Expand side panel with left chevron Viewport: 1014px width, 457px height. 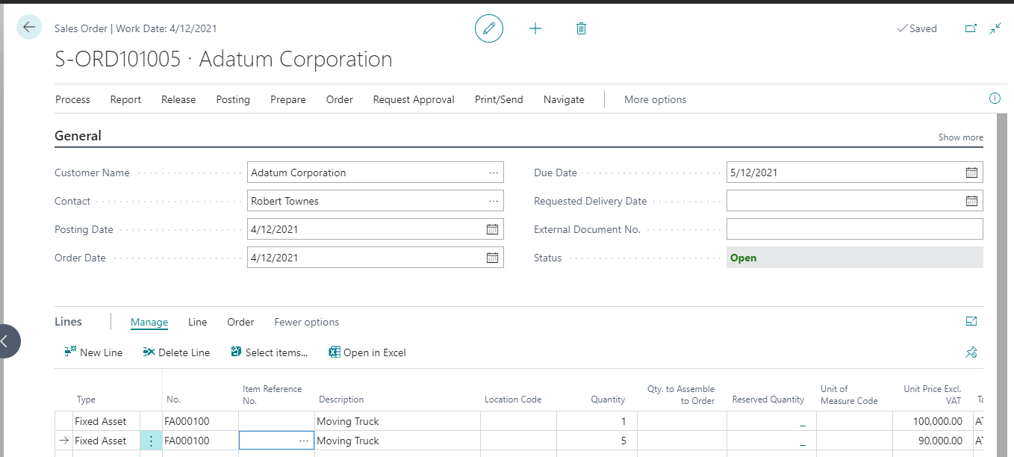tap(6, 341)
